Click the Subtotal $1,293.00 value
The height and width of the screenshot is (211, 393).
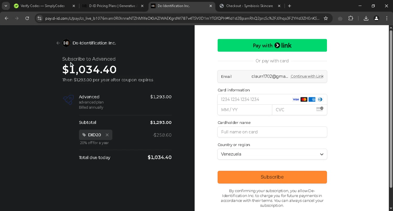(161, 122)
